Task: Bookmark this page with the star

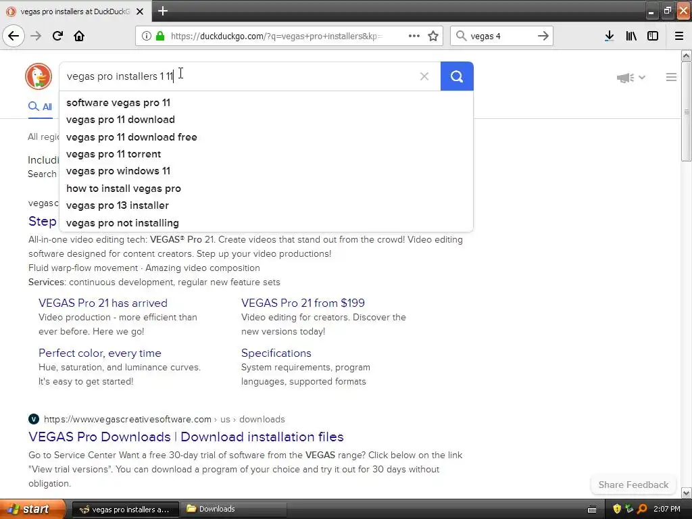Action: click(x=433, y=36)
